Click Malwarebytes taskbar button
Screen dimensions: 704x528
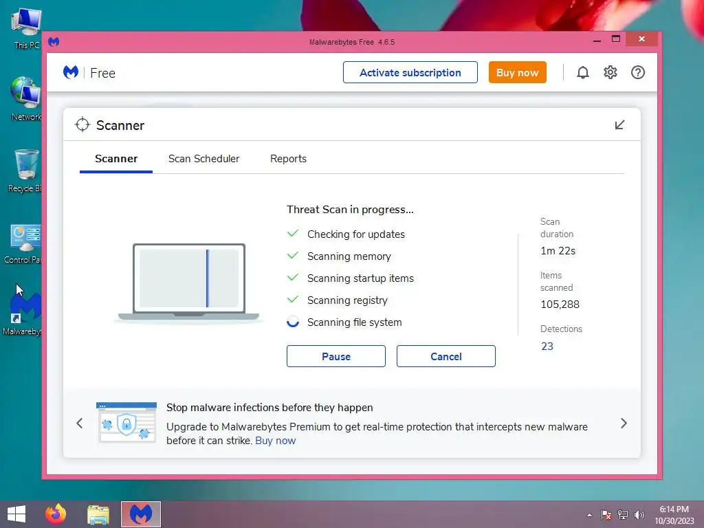(140, 514)
